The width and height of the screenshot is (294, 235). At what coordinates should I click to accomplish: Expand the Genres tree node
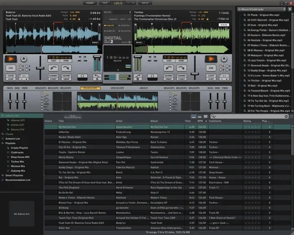pyautogui.click(x=8, y=129)
